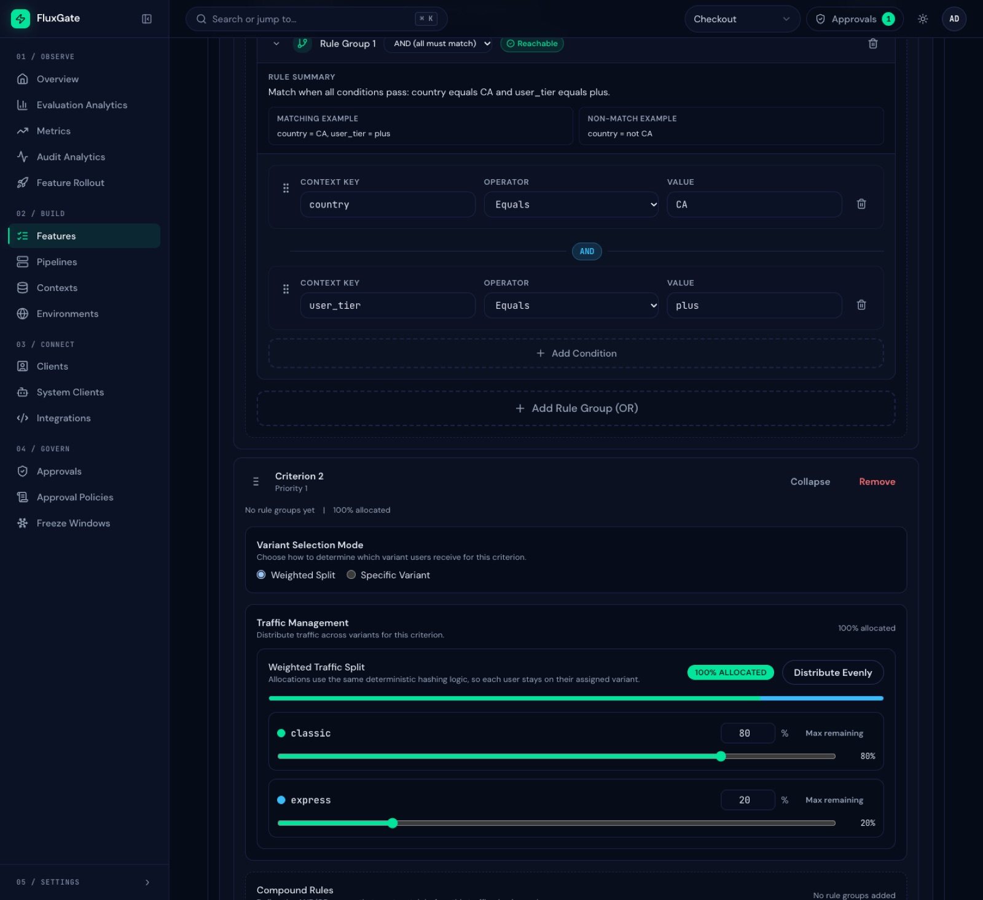983x900 pixels.
Task: Navigate to Pipelines
Action: click(x=84, y=262)
